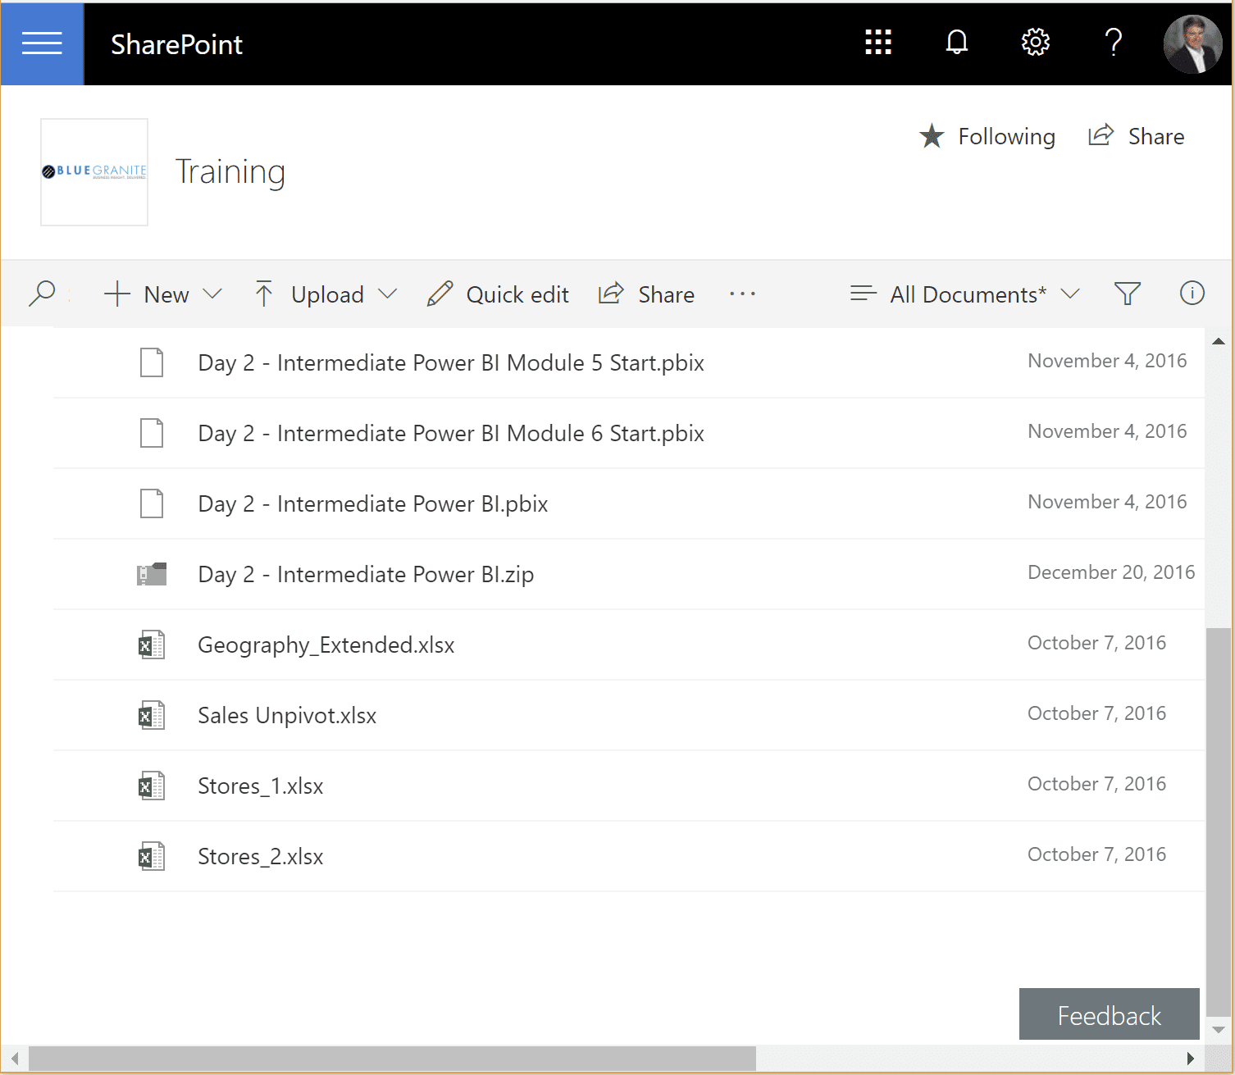Click the horizontal scrollbar thumb
The width and height of the screenshot is (1235, 1075).
coord(392,1058)
